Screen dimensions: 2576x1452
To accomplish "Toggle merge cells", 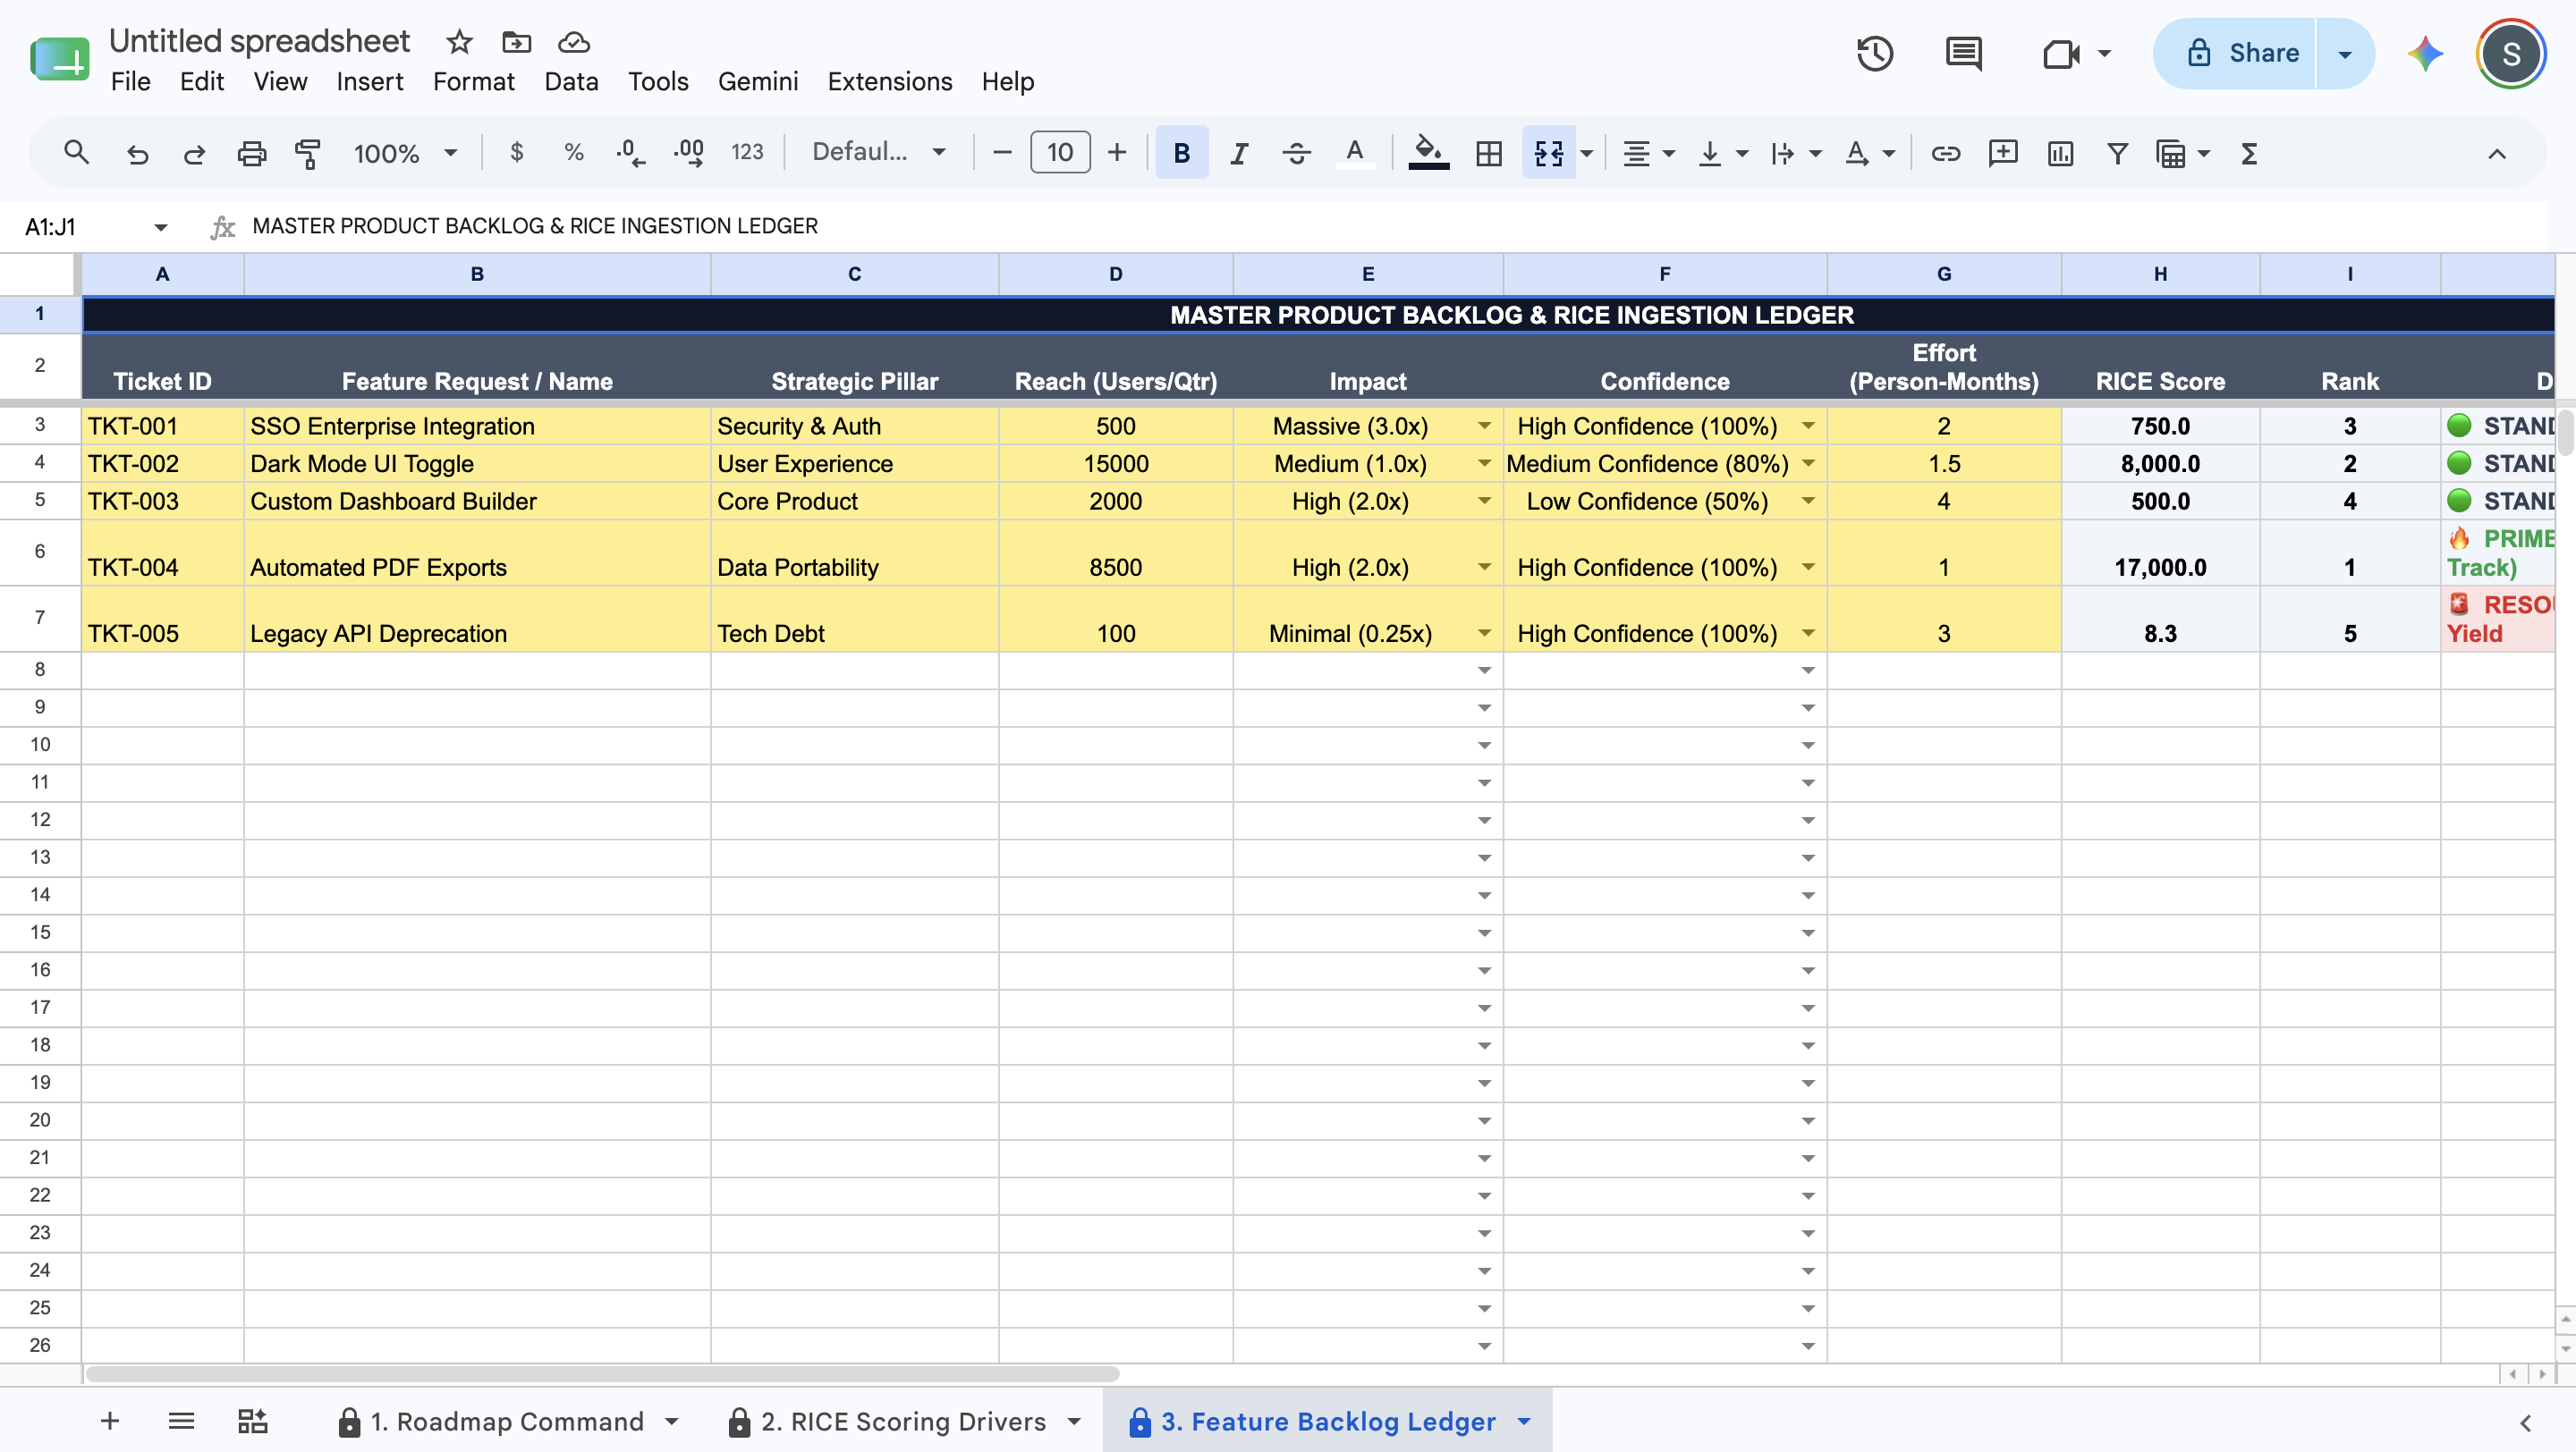I will click(x=1548, y=153).
